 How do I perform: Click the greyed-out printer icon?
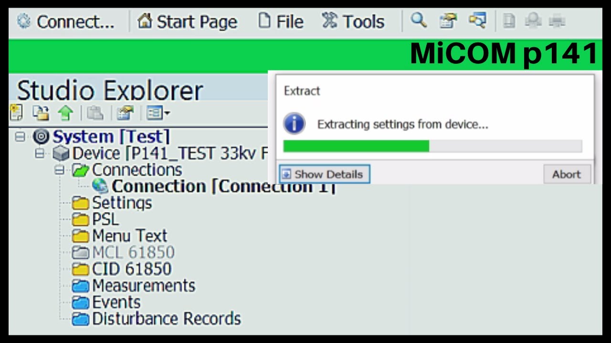[557, 20]
